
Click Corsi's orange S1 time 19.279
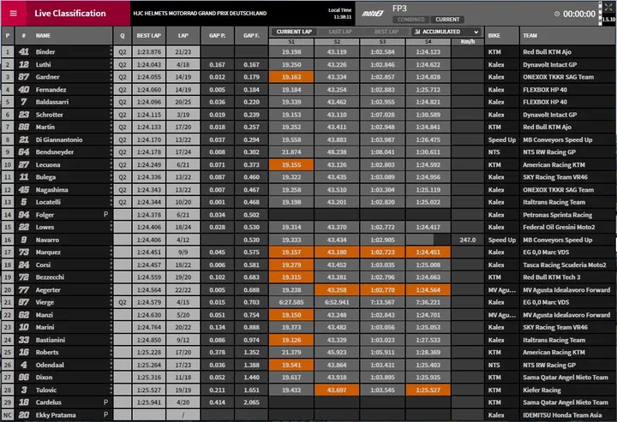pos(291,264)
